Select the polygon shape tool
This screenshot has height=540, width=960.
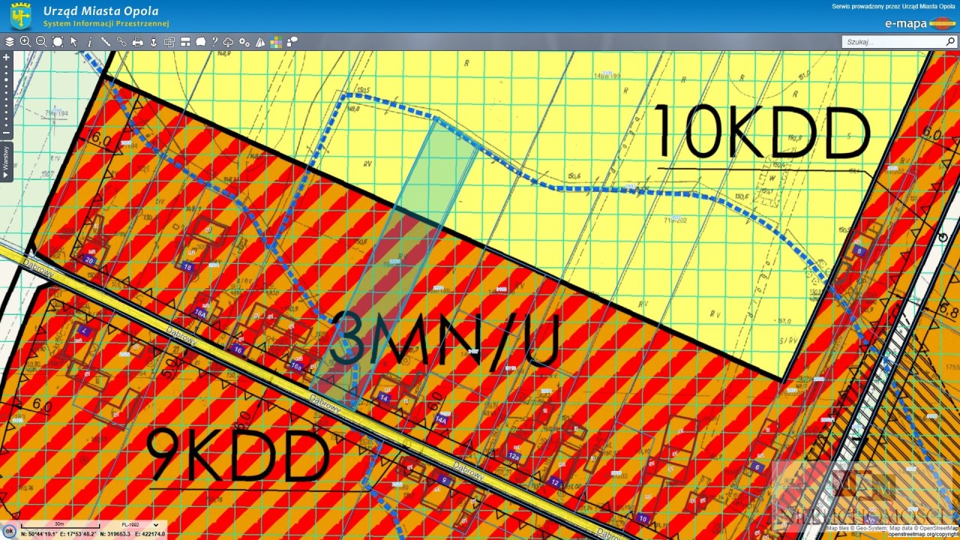[201, 42]
